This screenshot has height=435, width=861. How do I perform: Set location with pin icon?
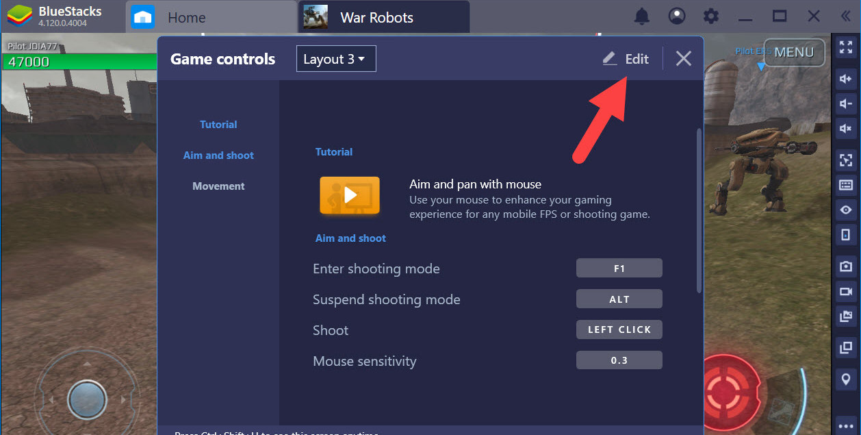click(x=846, y=379)
